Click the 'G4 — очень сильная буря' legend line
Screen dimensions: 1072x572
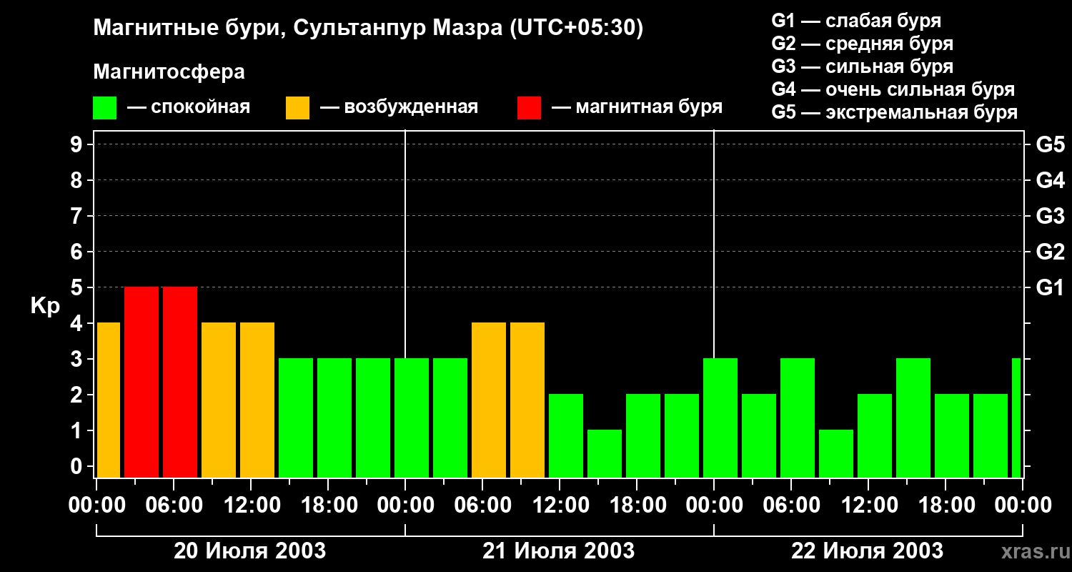pos(893,89)
